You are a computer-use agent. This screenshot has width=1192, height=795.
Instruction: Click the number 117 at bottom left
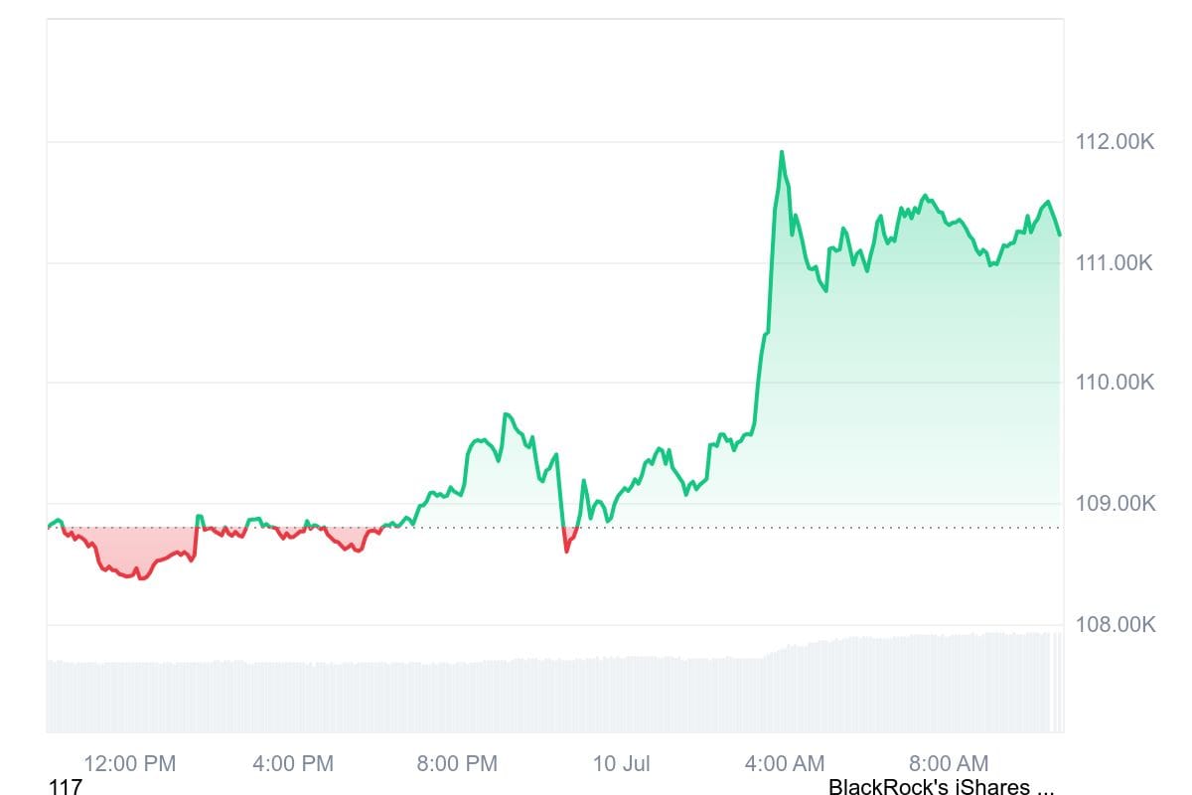(x=66, y=788)
